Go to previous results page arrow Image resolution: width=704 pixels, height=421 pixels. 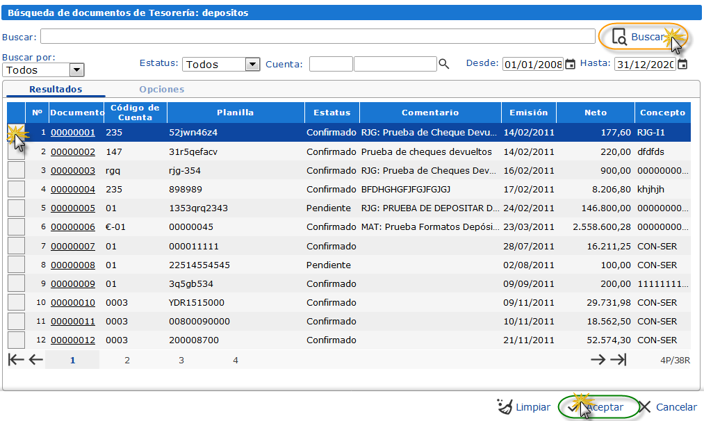(x=36, y=359)
